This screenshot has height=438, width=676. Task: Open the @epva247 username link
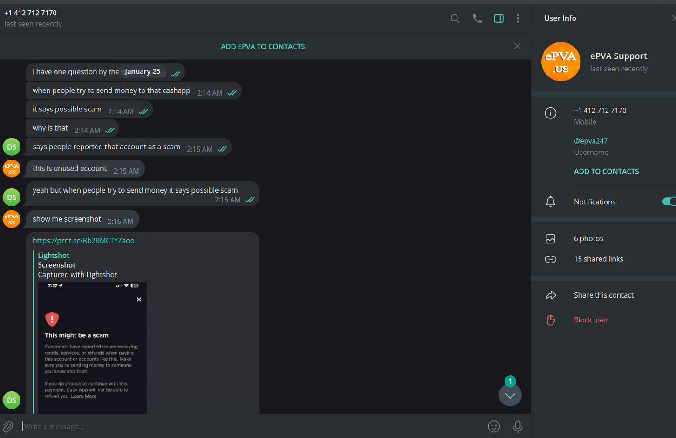[x=591, y=141]
